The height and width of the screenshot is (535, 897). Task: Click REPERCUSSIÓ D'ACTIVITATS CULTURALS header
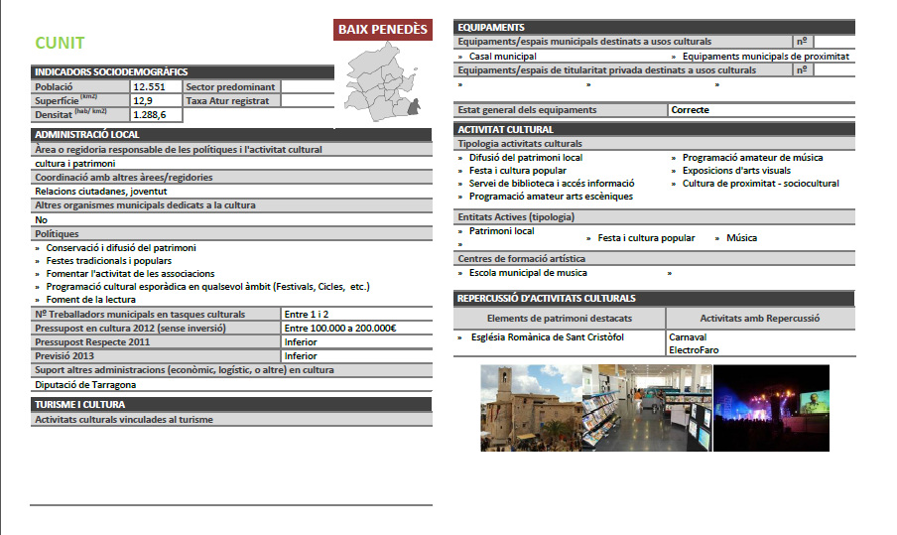[x=654, y=298]
